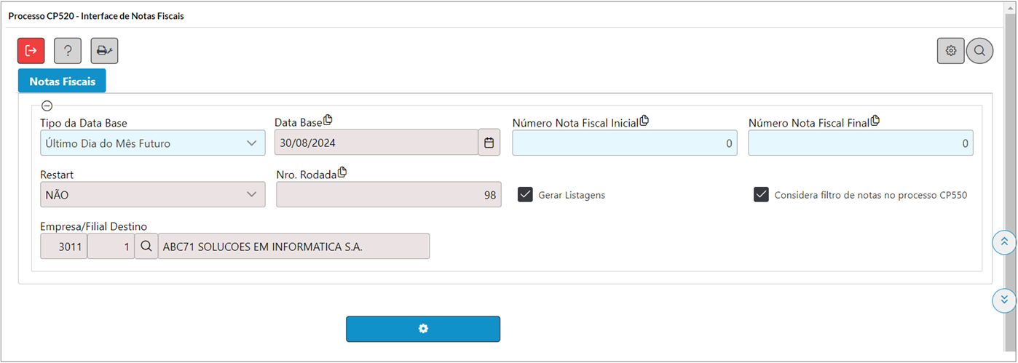Image resolution: width=1018 pixels, height=363 pixels.
Task: Click copy icon beside Nro. Rodada label
Action: pyautogui.click(x=342, y=172)
